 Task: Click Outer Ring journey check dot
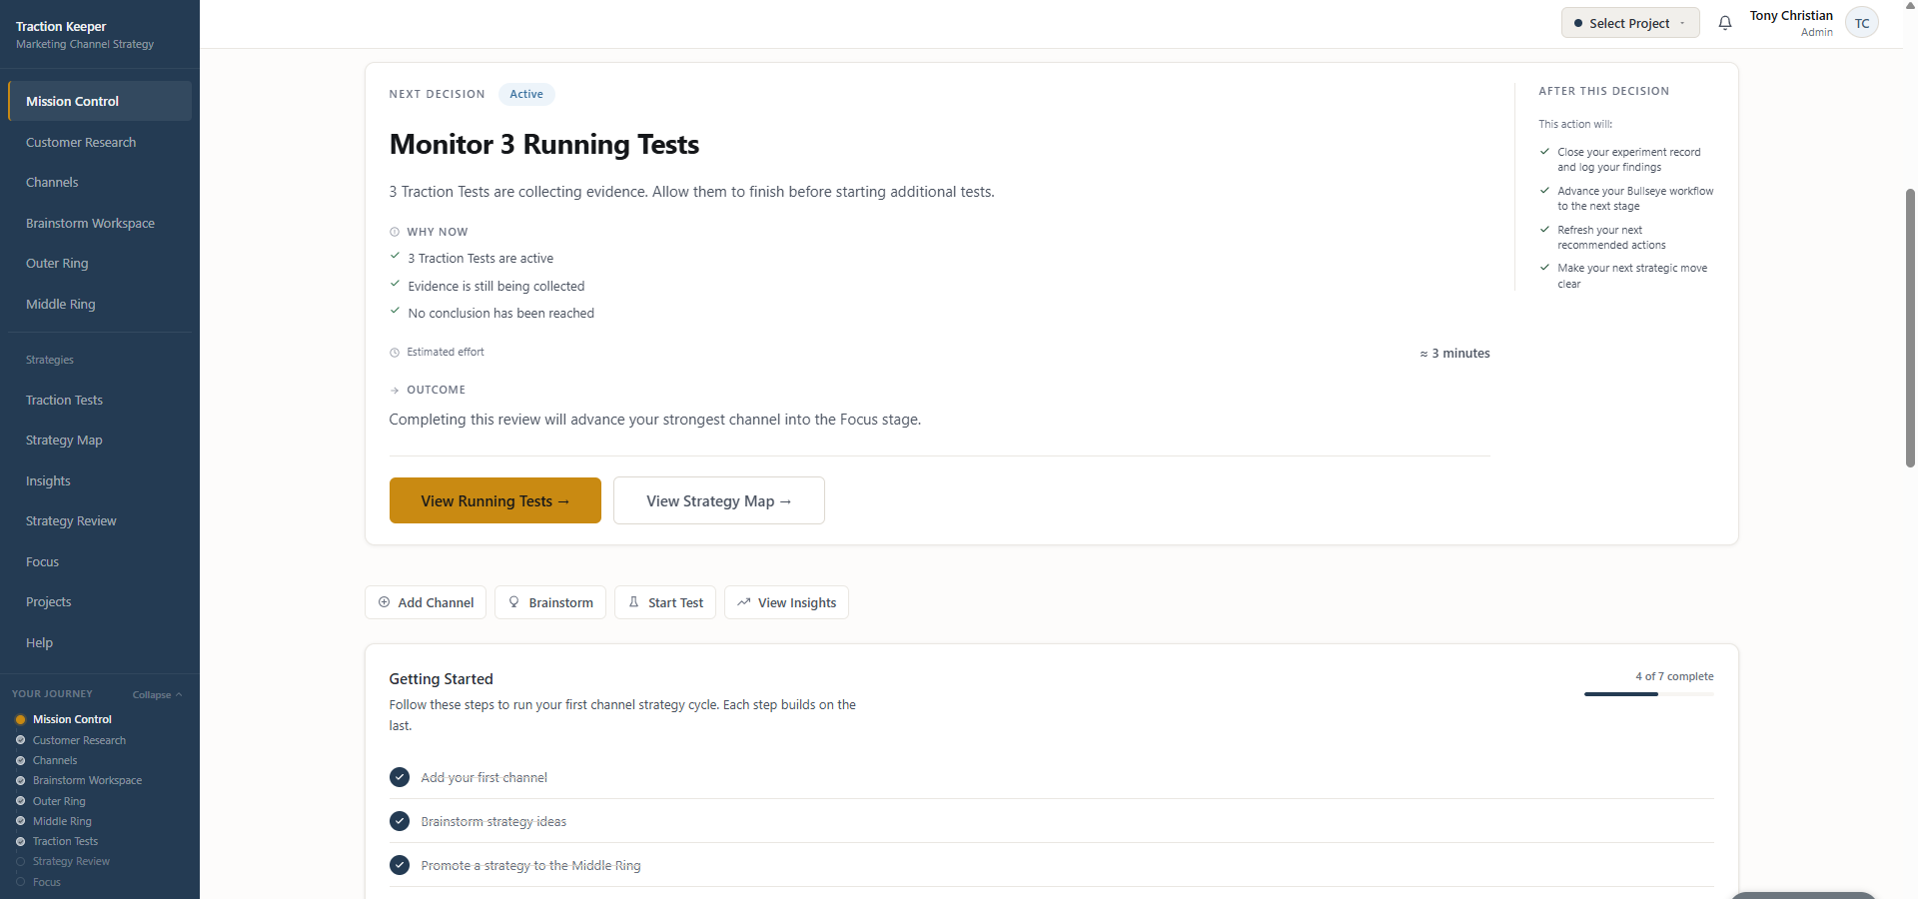tap(20, 801)
